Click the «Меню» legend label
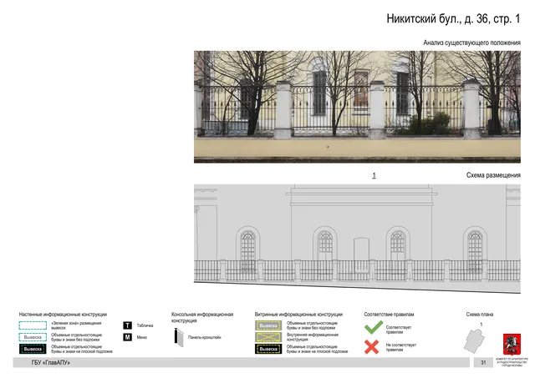The image size is (535, 378). click(x=142, y=337)
